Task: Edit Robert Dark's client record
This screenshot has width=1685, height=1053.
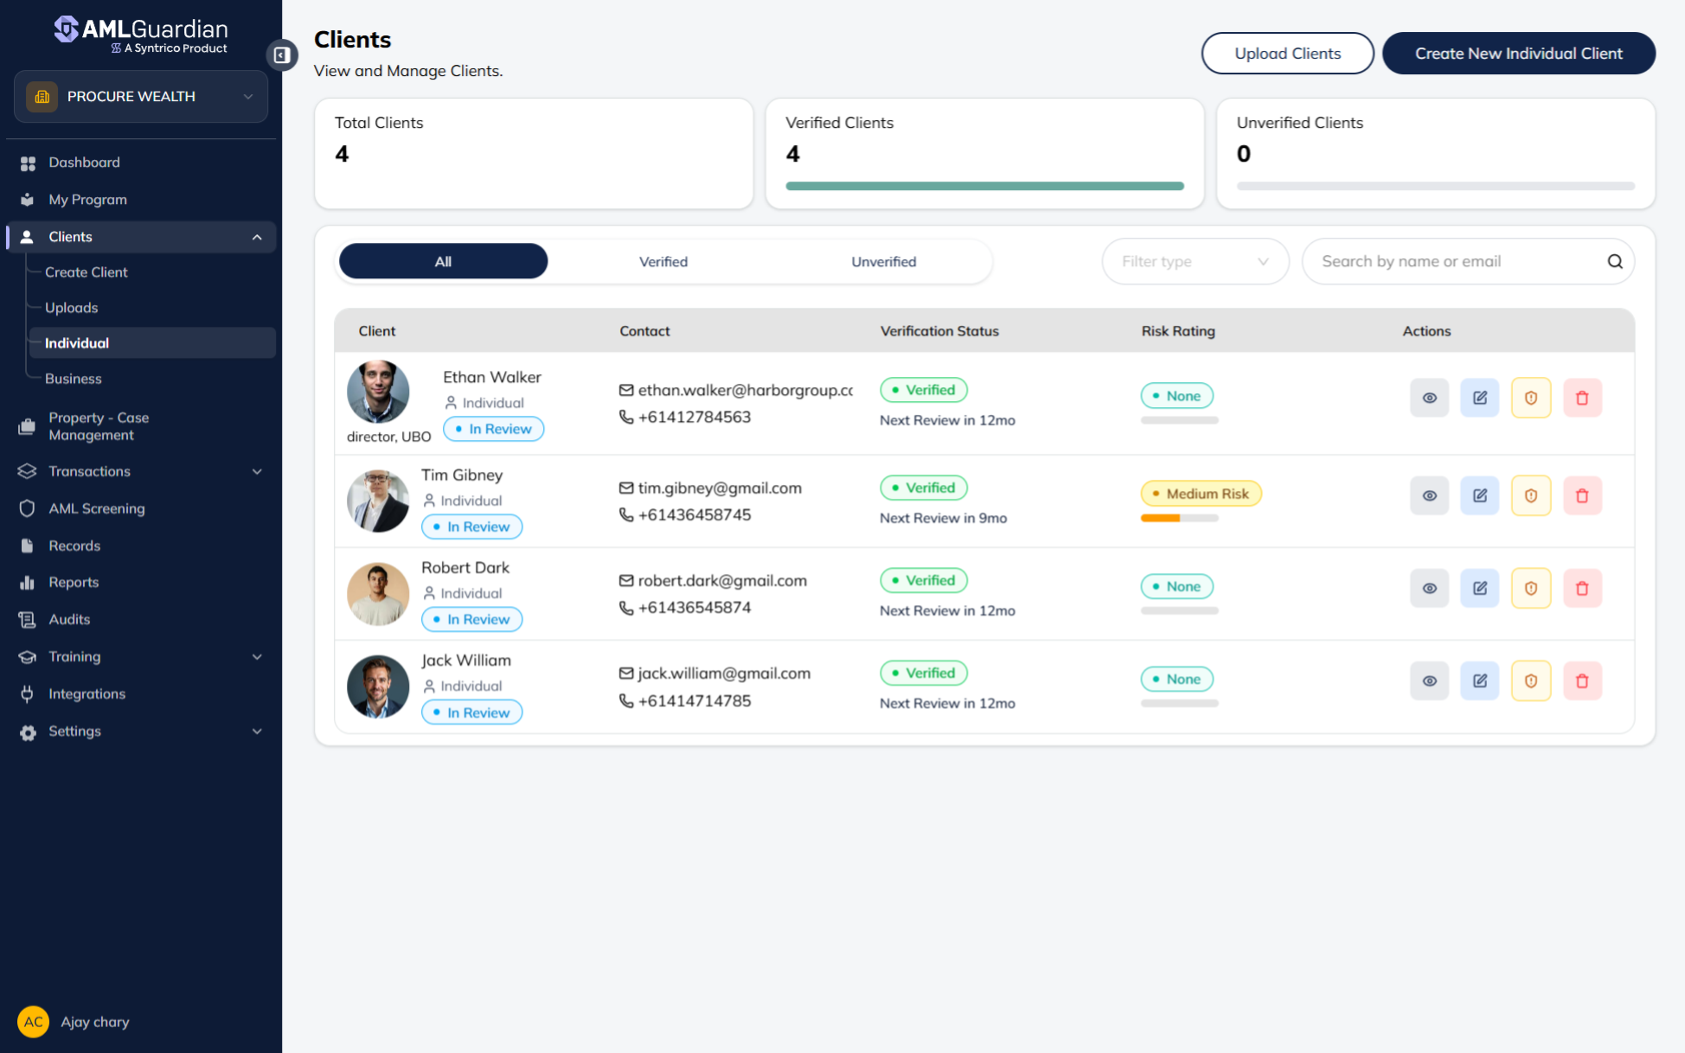Action: (x=1480, y=588)
